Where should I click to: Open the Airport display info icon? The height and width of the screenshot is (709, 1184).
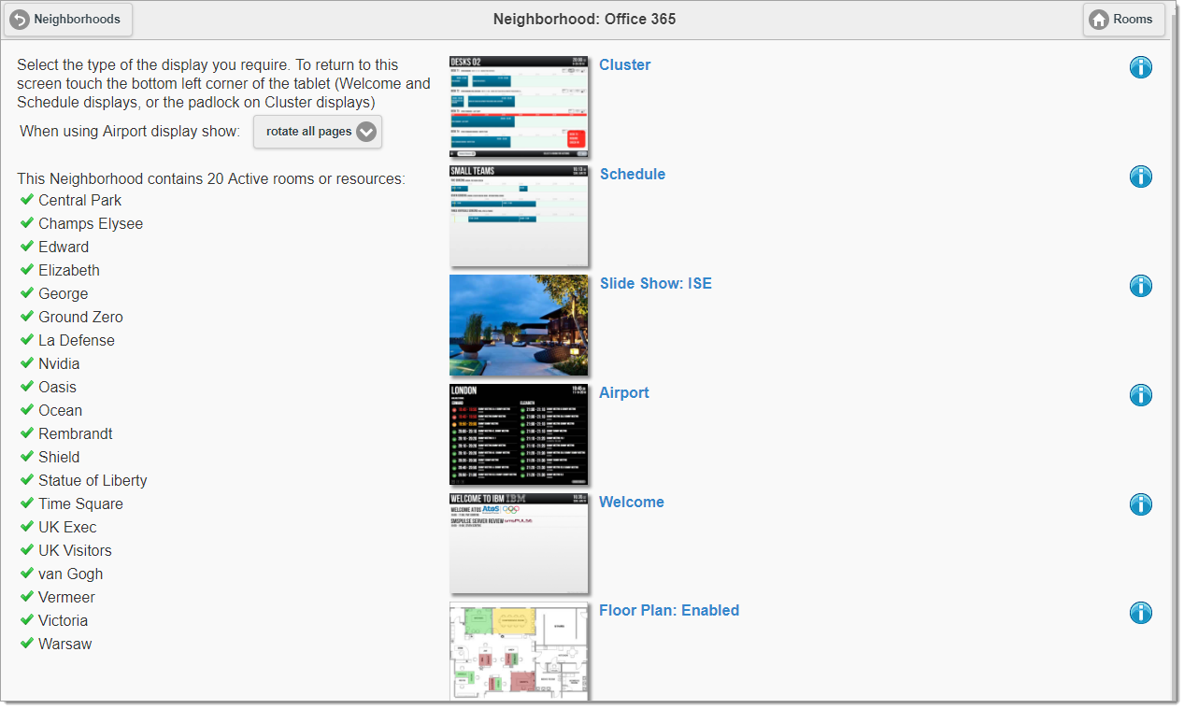1140,395
